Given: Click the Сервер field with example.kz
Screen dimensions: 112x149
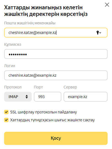Looking at the screenshot, I should [x=86, y=97].
